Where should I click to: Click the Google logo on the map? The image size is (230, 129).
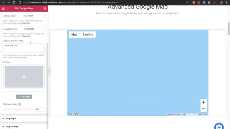click(x=73, y=114)
